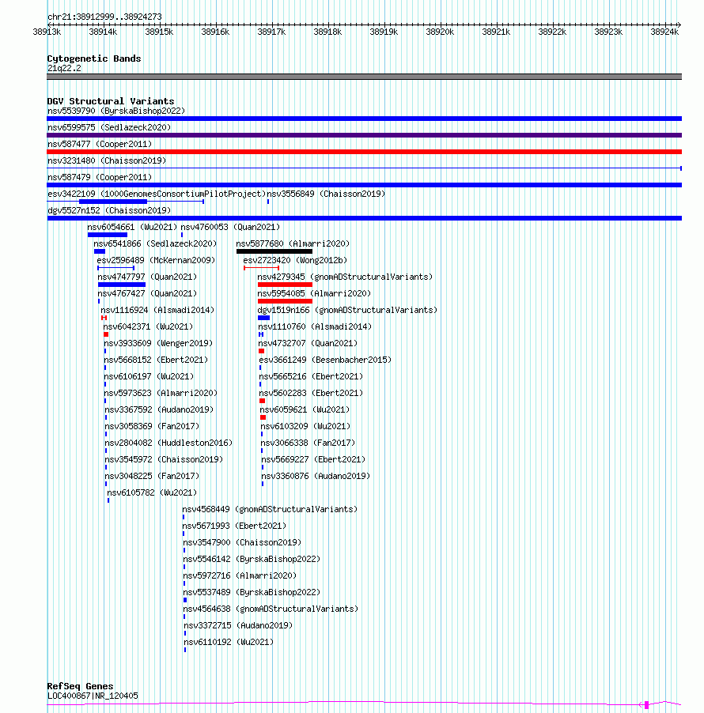This screenshot has height=713, width=704.
Task: Click the 21q22.2 cytogenetic band bar
Action: click(364, 77)
